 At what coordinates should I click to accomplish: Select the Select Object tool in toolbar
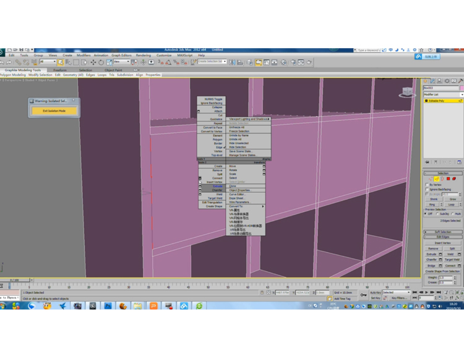pos(61,62)
